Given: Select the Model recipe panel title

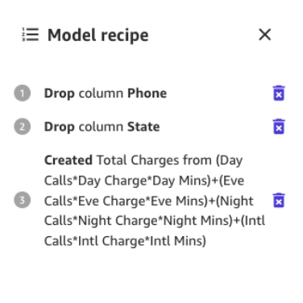Looking at the screenshot, I should coord(98,35).
